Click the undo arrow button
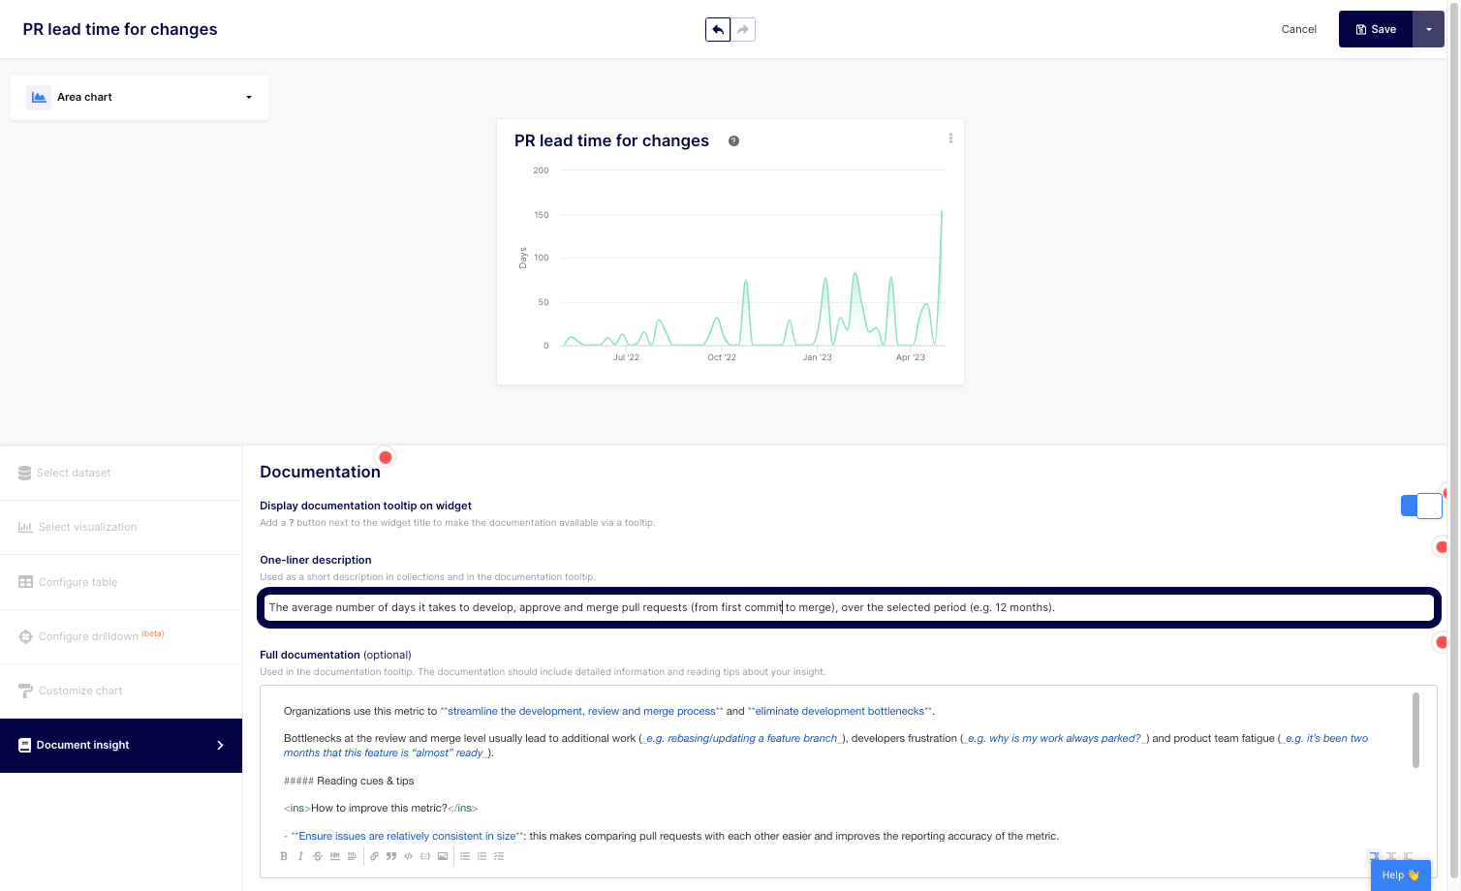This screenshot has height=891, width=1461. pos(718,30)
